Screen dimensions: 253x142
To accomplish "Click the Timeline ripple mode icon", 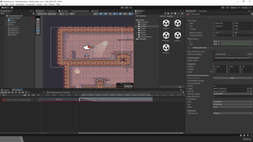I will coord(29,95).
